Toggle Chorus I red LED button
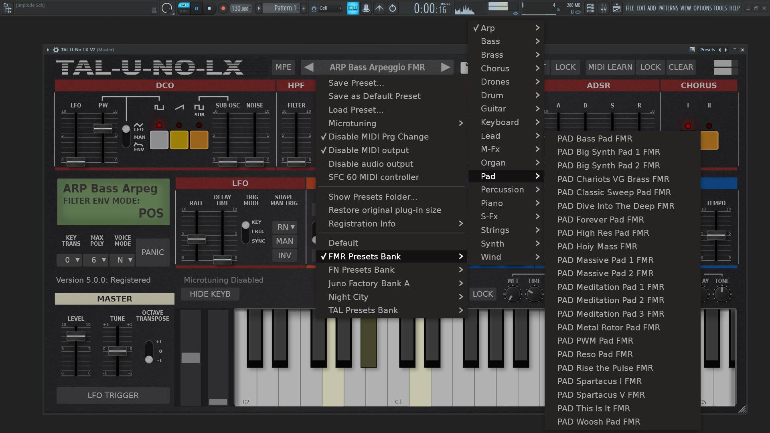Screen dimensions: 770x433 click(688, 126)
